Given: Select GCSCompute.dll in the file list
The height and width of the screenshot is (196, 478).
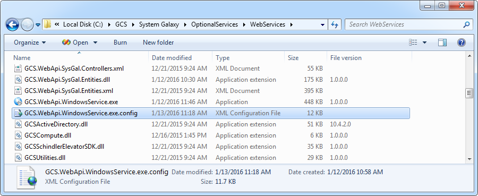Looking at the screenshot, I should click(48, 135).
